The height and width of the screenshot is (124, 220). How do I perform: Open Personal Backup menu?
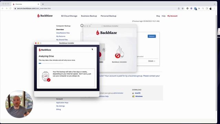click(109, 16)
